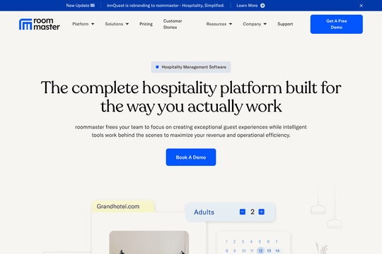The height and width of the screenshot is (254, 382).
Task: Click the Adults label
Action: click(204, 212)
